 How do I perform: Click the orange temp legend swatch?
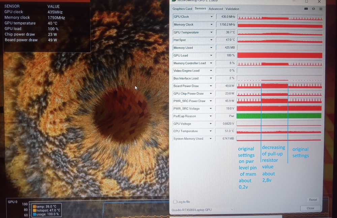34,207
